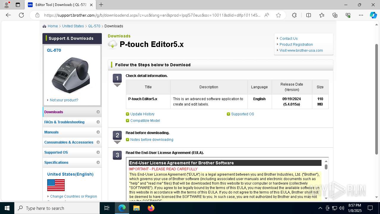The width and height of the screenshot is (380, 214).
Task: Open Task View on taskbar
Action: pos(107,208)
